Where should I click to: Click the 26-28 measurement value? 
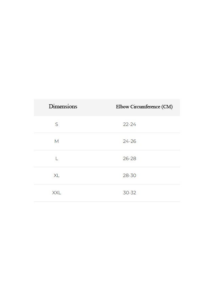point(129,158)
